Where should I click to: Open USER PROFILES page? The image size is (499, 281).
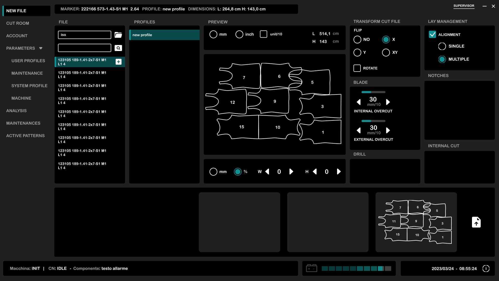[x=28, y=61]
